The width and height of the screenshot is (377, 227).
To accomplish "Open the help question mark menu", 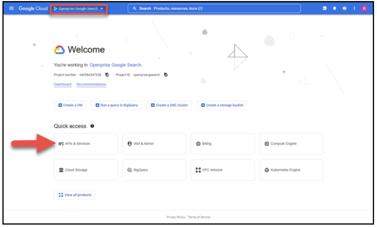I will 344,8.
